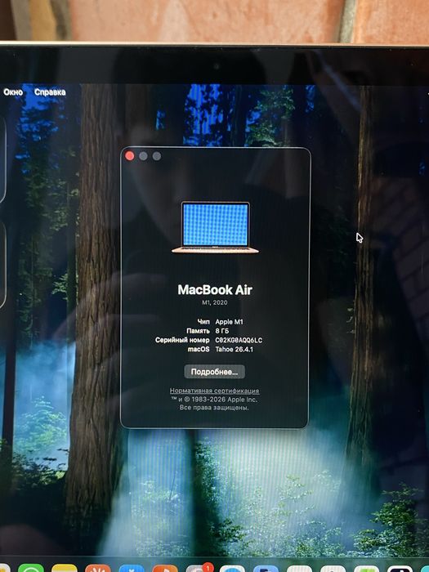Image resolution: width=429 pixels, height=572 pixels.
Task: Click the M1, 2020 subtitle
Action: click(215, 302)
